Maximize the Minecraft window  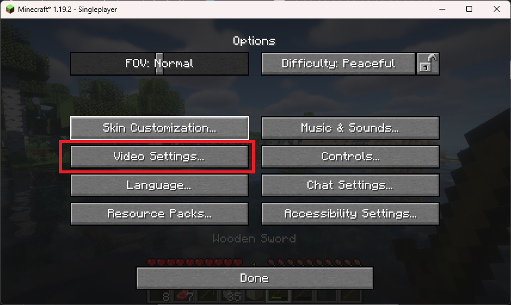[x=469, y=9]
